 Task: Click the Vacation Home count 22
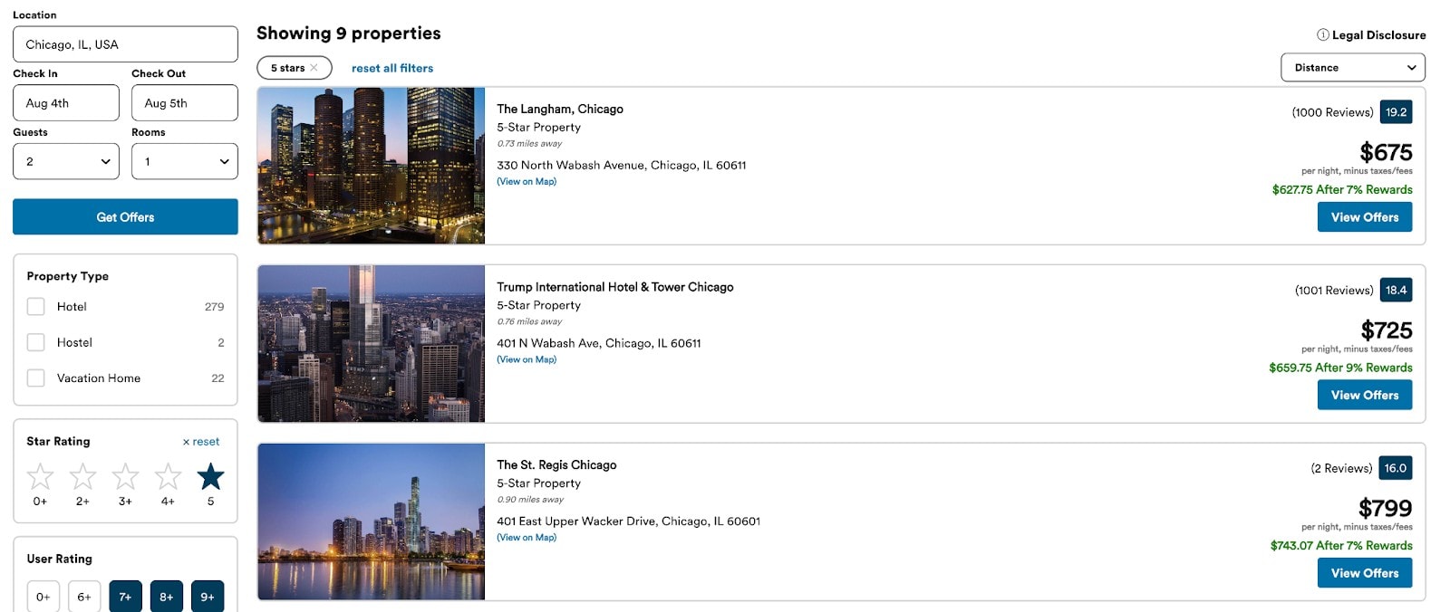pyautogui.click(x=217, y=378)
